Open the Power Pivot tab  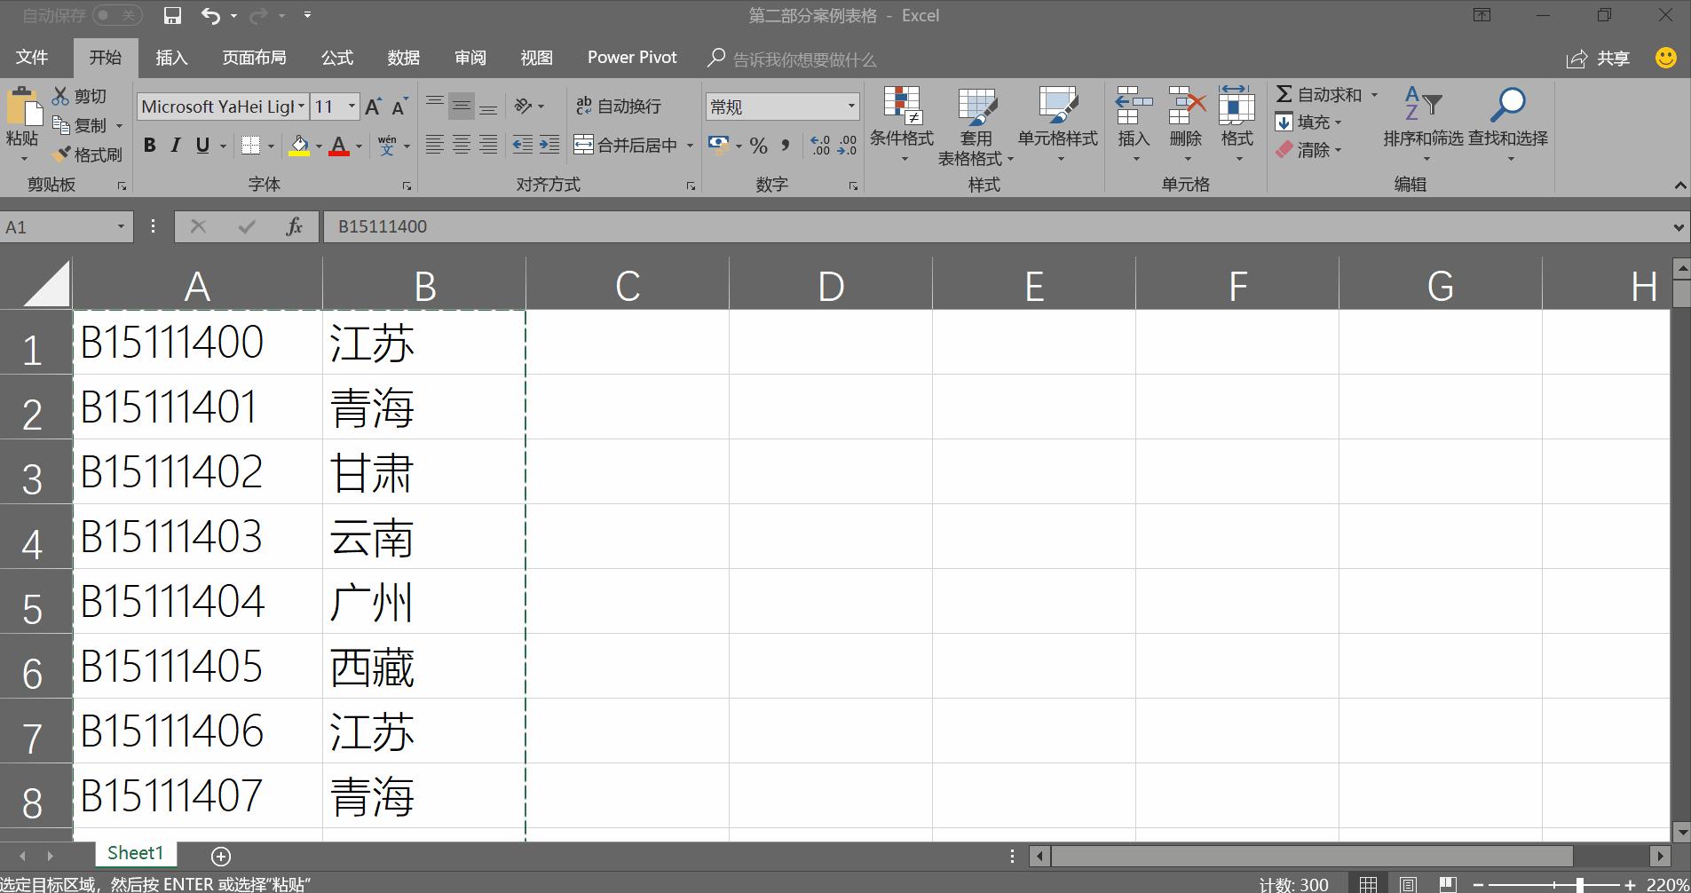630,57
